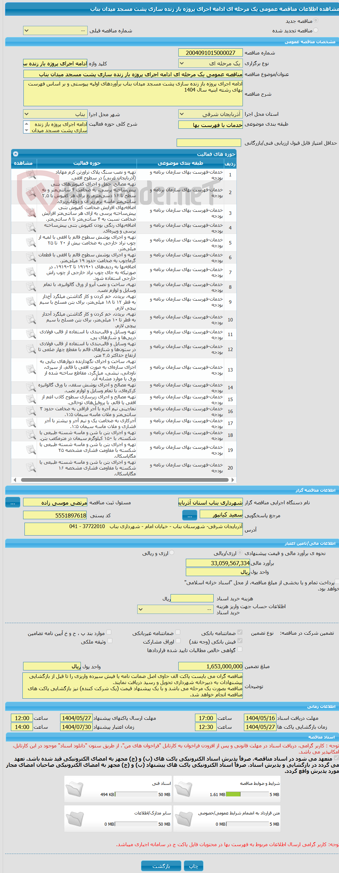Open view icon for activity row 2
This screenshot has height=873, width=339.
tap(31, 192)
